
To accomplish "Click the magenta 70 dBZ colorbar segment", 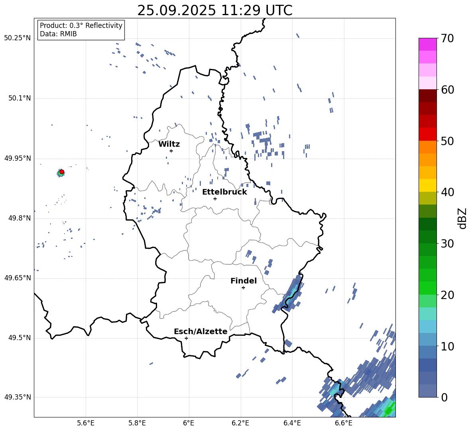I will (427, 44).
